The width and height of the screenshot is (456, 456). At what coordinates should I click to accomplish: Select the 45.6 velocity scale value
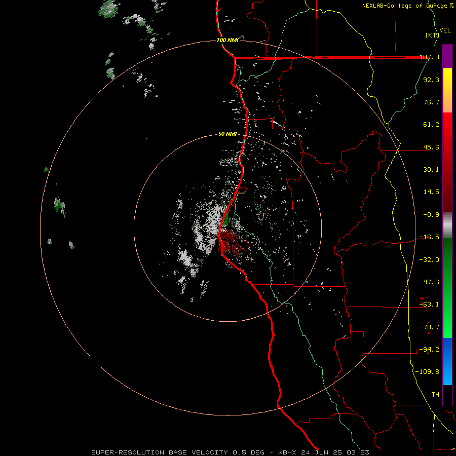[x=431, y=147]
